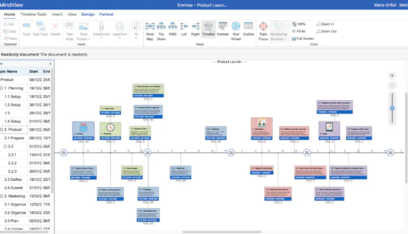The image size is (408, 234).
Task: Enter Full Screen mode
Action: click(302, 39)
